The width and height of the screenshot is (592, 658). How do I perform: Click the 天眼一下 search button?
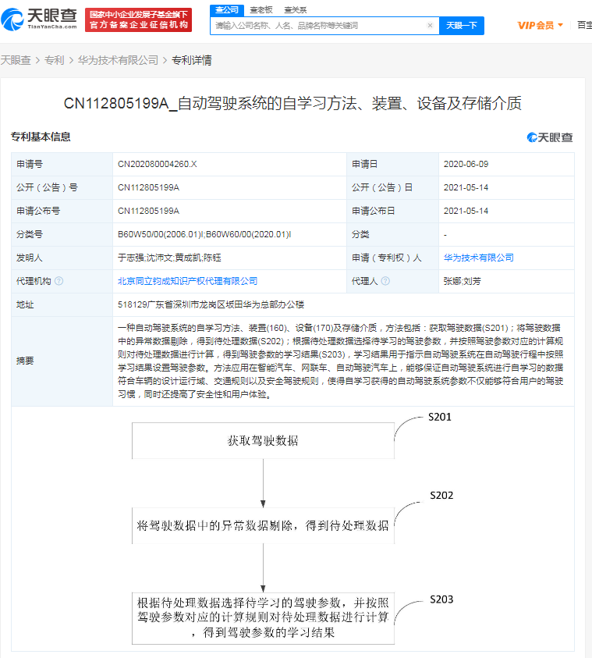point(462,26)
